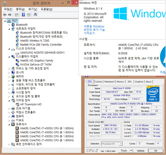Click the Validate button in CPU-Z

click(141, 151)
